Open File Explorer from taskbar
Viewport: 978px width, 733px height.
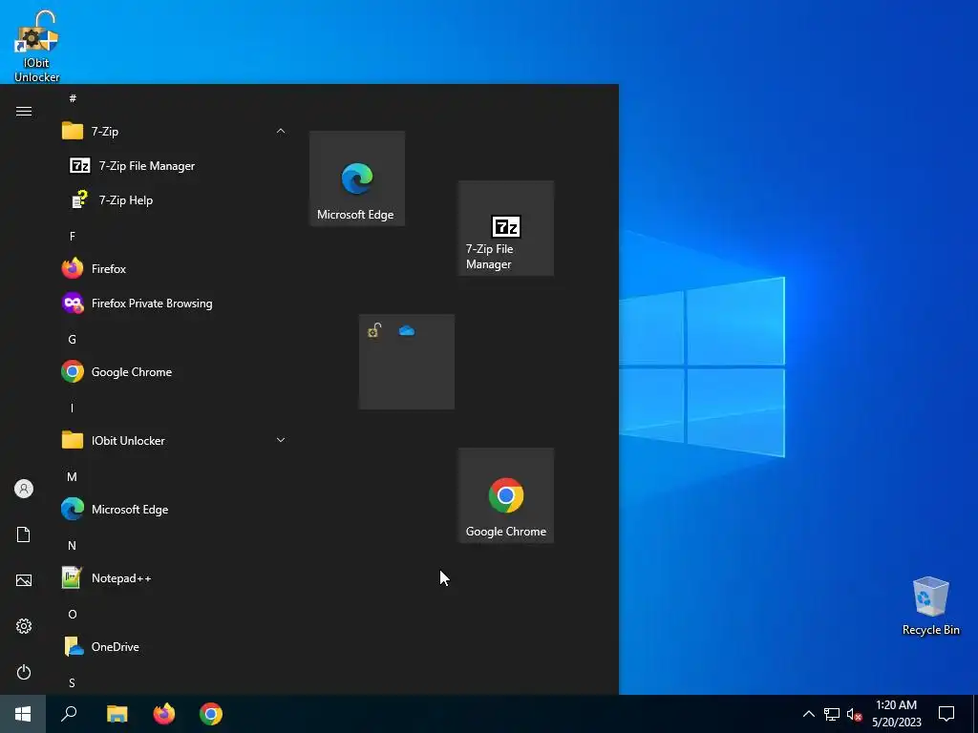pos(117,714)
